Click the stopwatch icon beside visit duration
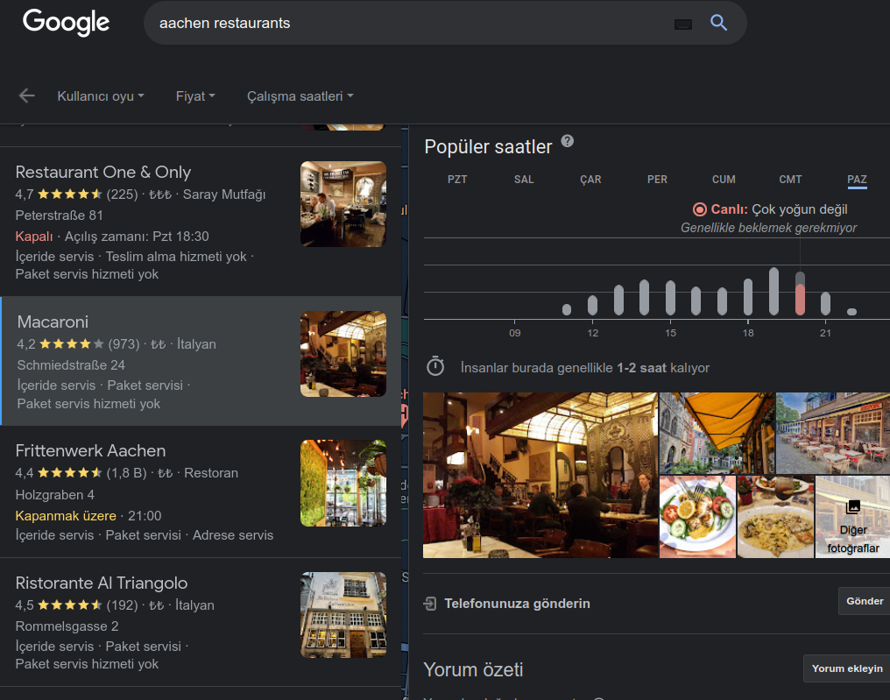890x700 pixels. click(x=435, y=366)
